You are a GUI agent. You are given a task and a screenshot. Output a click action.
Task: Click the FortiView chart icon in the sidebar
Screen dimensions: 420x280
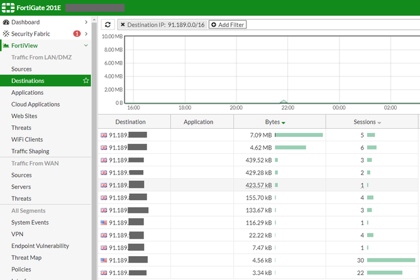click(x=6, y=46)
